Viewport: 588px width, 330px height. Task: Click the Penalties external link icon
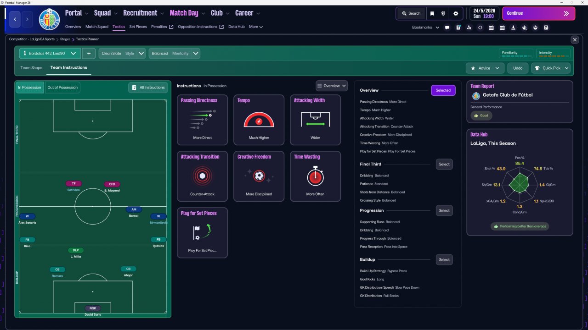click(x=171, y=27)
